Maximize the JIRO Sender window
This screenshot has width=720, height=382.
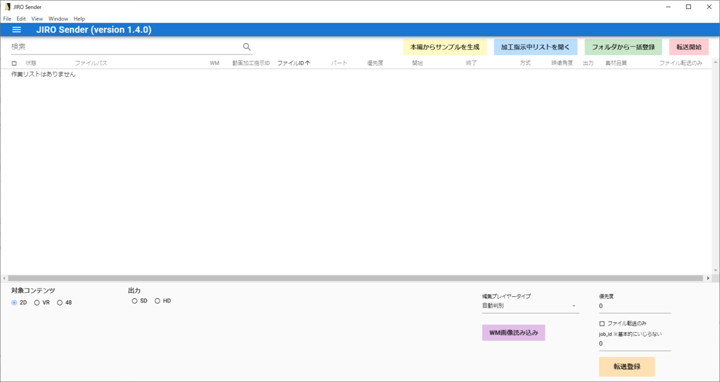coord(688,7)
